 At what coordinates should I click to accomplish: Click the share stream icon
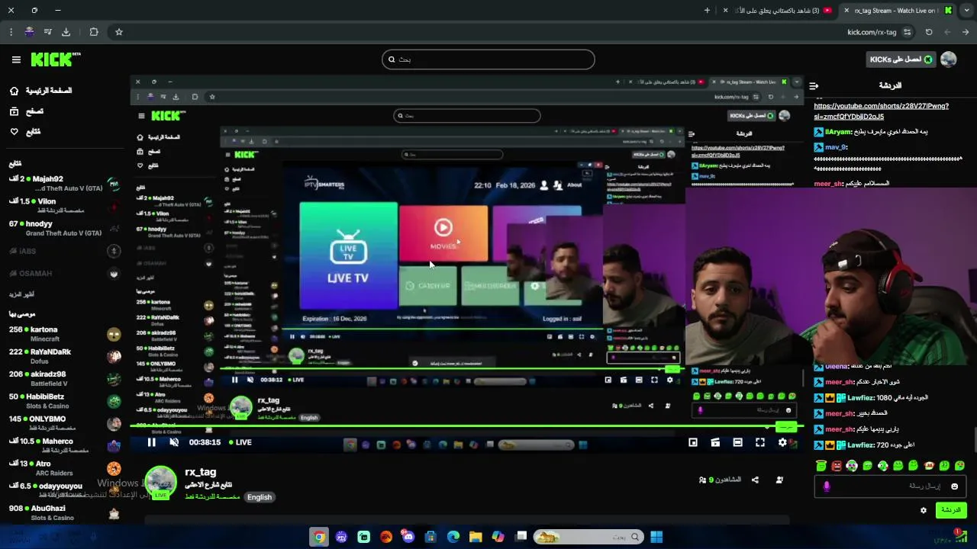tap(755, 480)
